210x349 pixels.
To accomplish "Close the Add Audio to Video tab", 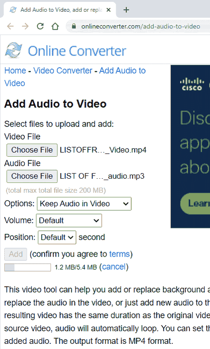I will tap(108, 10).
